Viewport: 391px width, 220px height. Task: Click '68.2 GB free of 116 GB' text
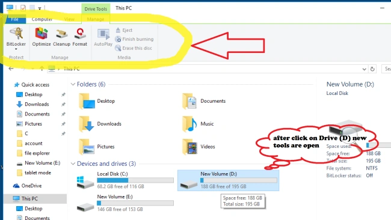(120, 186)
